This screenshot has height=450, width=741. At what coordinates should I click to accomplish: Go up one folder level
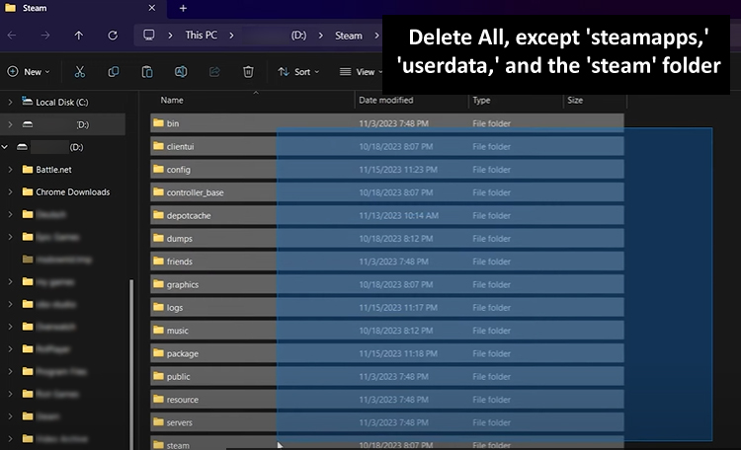(78, 36)
